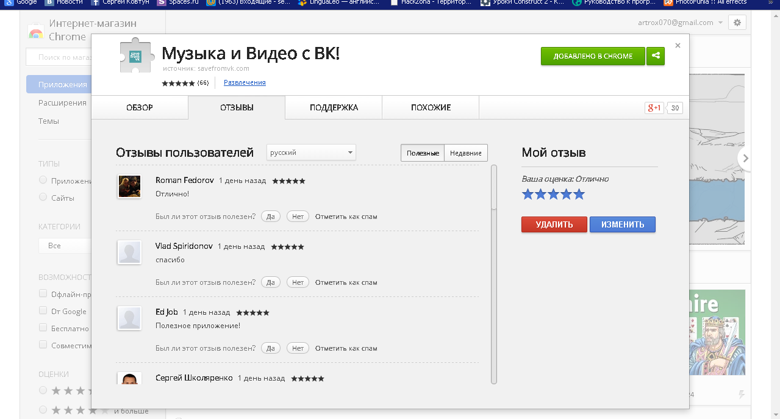Viewport: 780px width, 419px height.
Task: Enable the Совместимость checkbox
Action: [x=43, y=345]
